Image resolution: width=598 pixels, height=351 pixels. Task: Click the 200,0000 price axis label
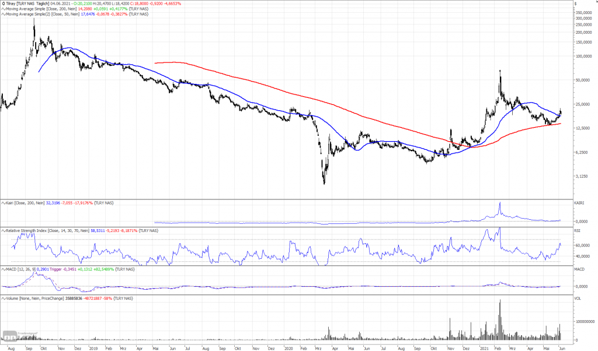coord(583,32)
